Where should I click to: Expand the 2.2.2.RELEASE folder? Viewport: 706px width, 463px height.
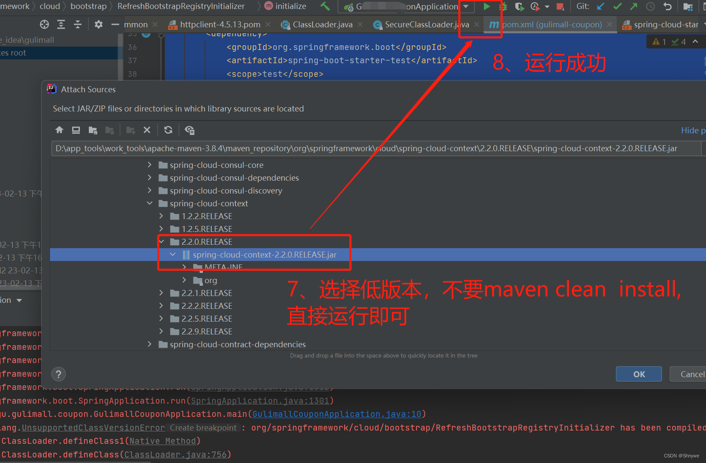pos(161,306)
